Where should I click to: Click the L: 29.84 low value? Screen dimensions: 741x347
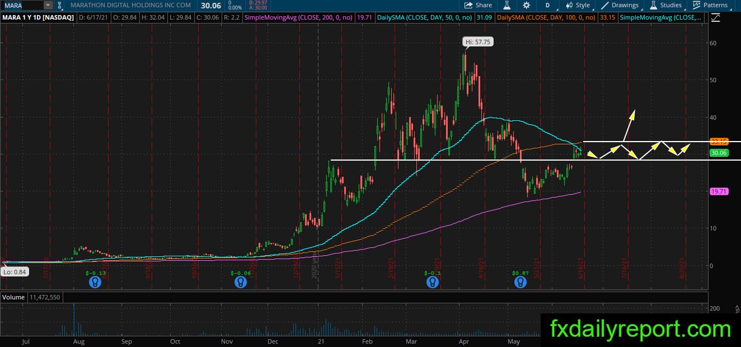181,18
